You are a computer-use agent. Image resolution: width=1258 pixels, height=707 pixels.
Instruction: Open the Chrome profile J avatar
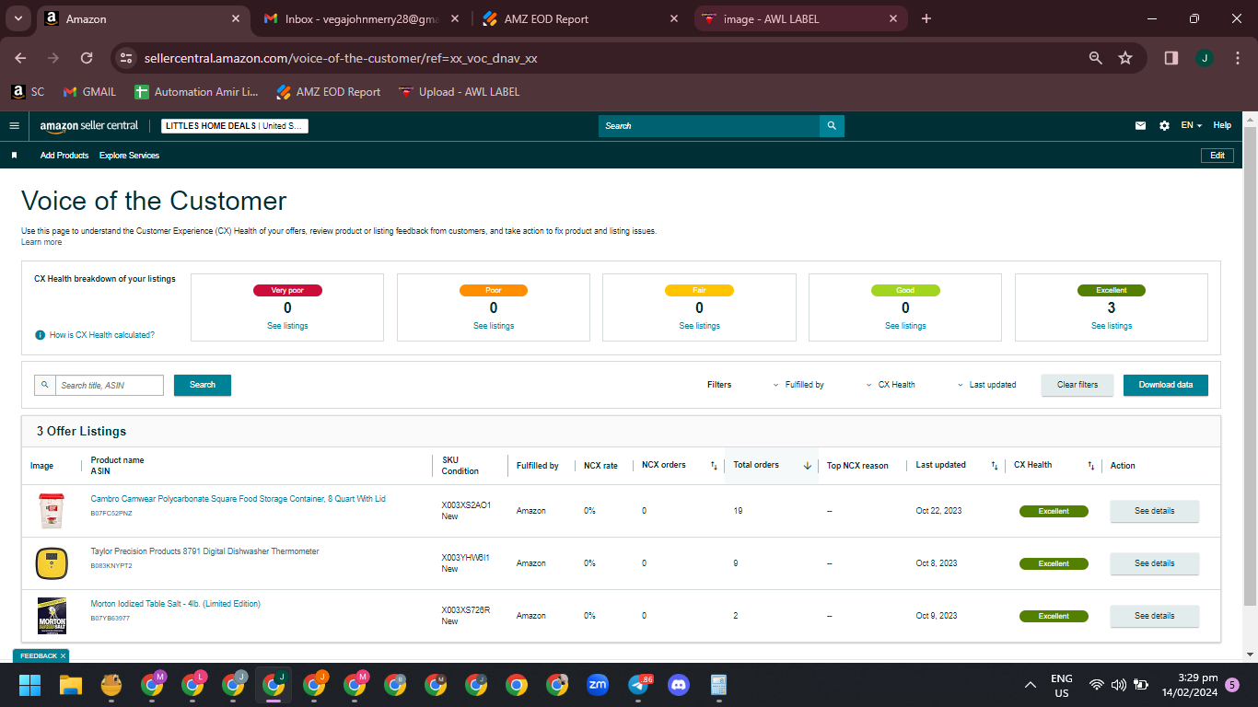coord(1205,58)
